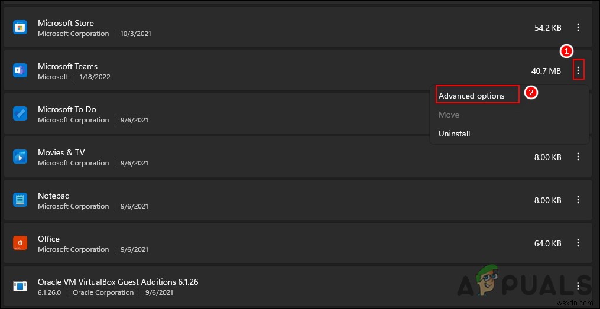
Task: Open the three-dot menu for Microsoft Store
Action: (578, 28)
